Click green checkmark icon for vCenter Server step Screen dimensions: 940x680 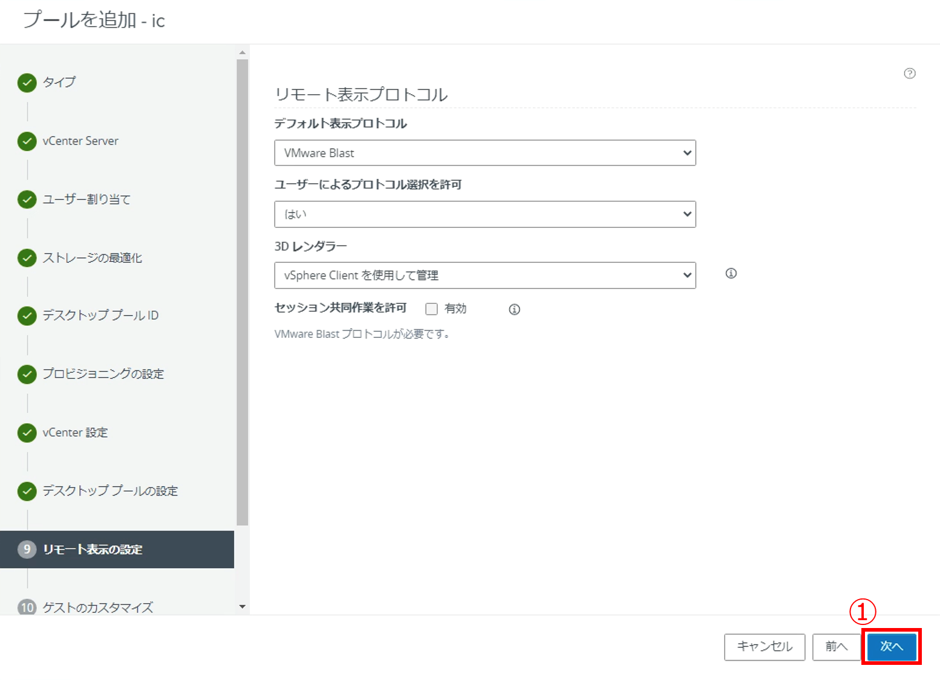pyautogui.click(x=27, y=141)
